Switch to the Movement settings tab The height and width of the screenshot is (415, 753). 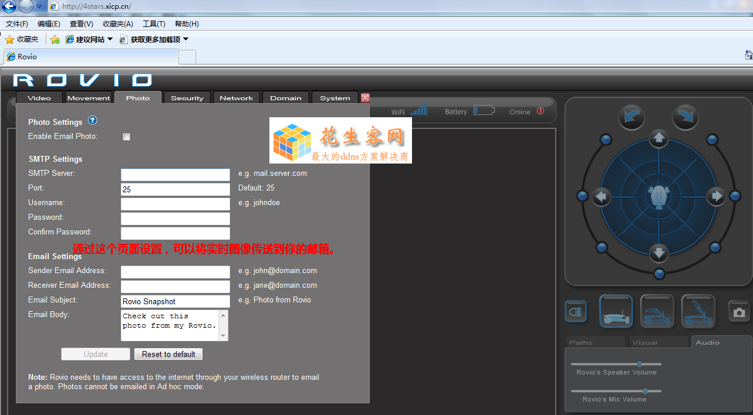(x=89, y=98)
